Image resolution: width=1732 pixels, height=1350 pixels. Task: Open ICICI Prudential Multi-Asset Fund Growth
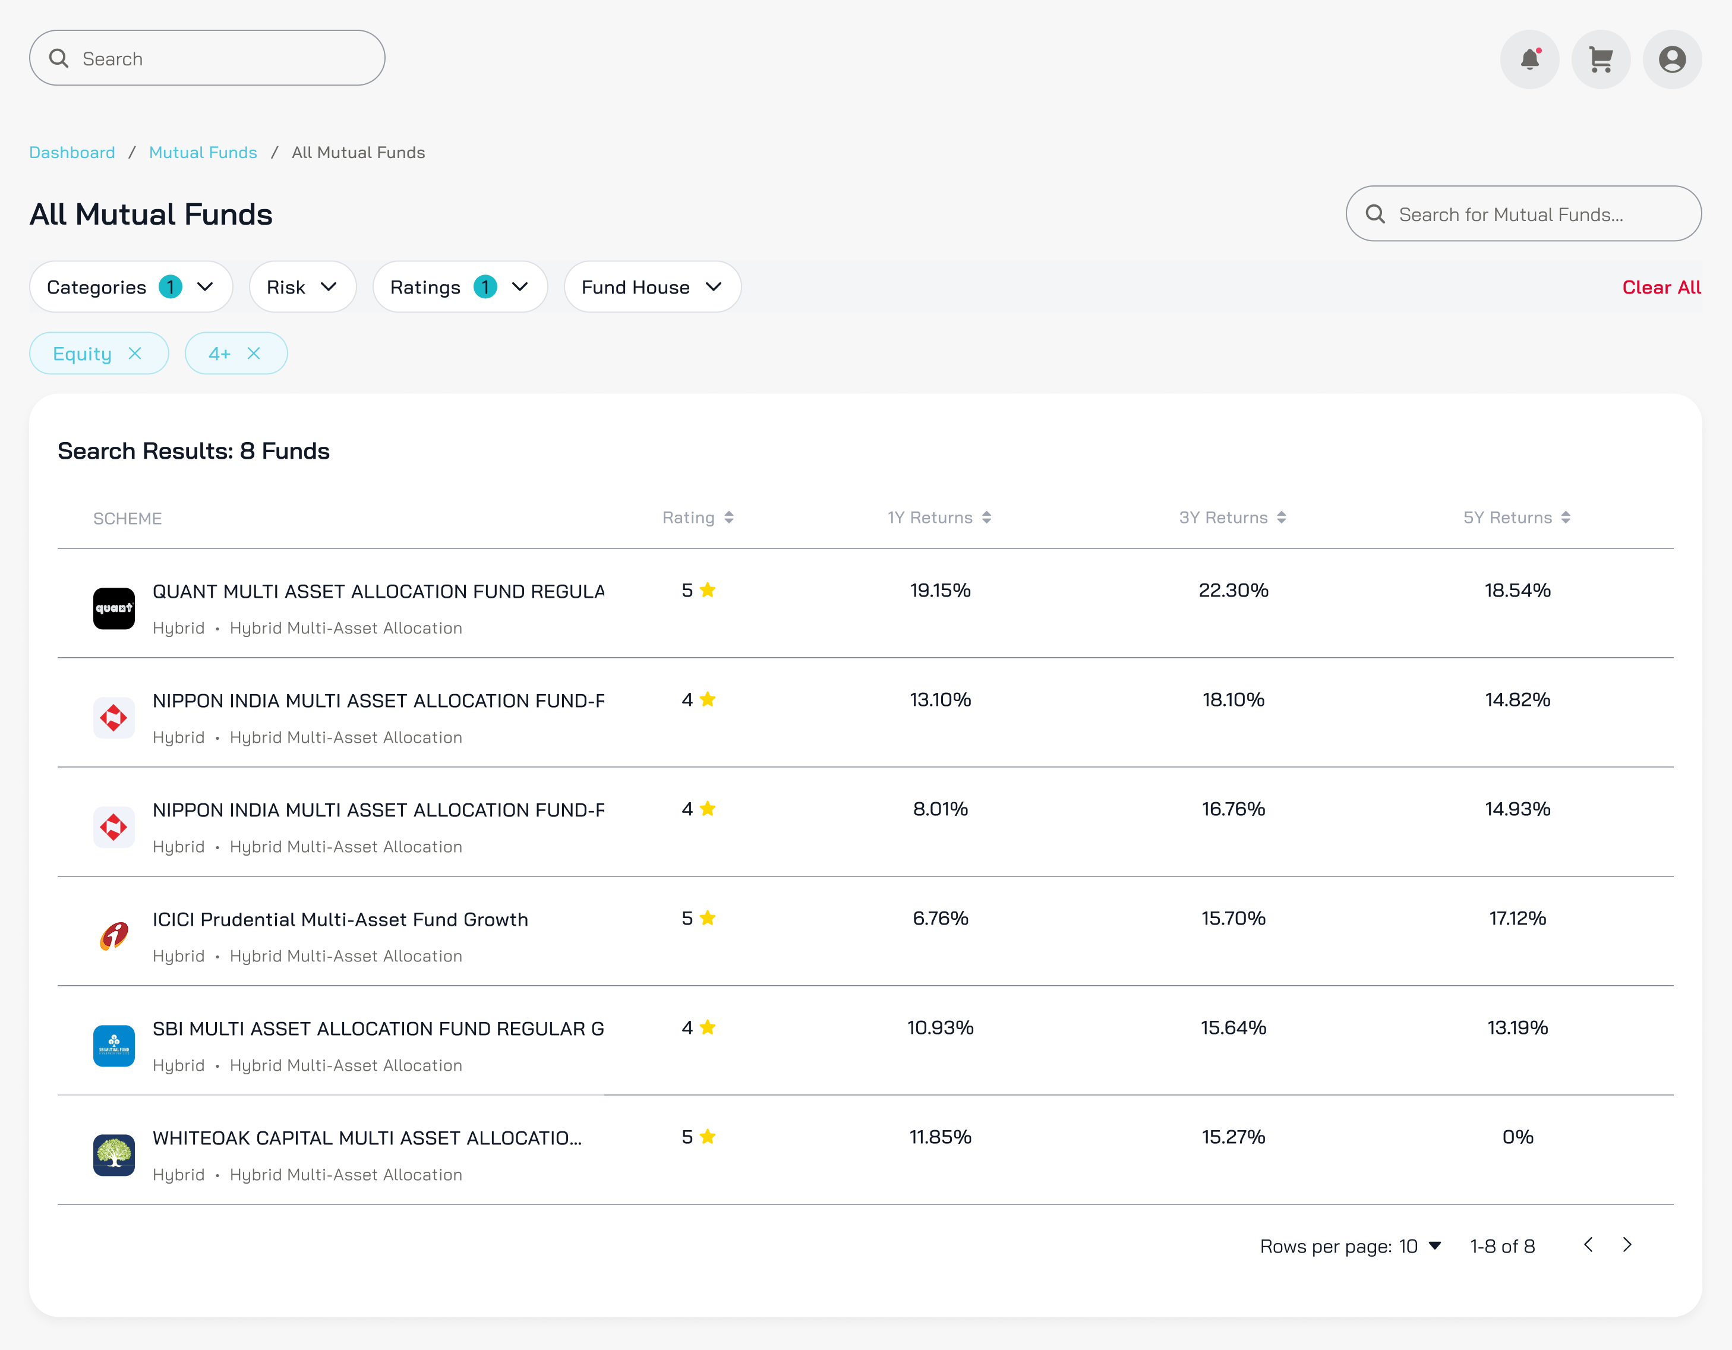point(340,919)
